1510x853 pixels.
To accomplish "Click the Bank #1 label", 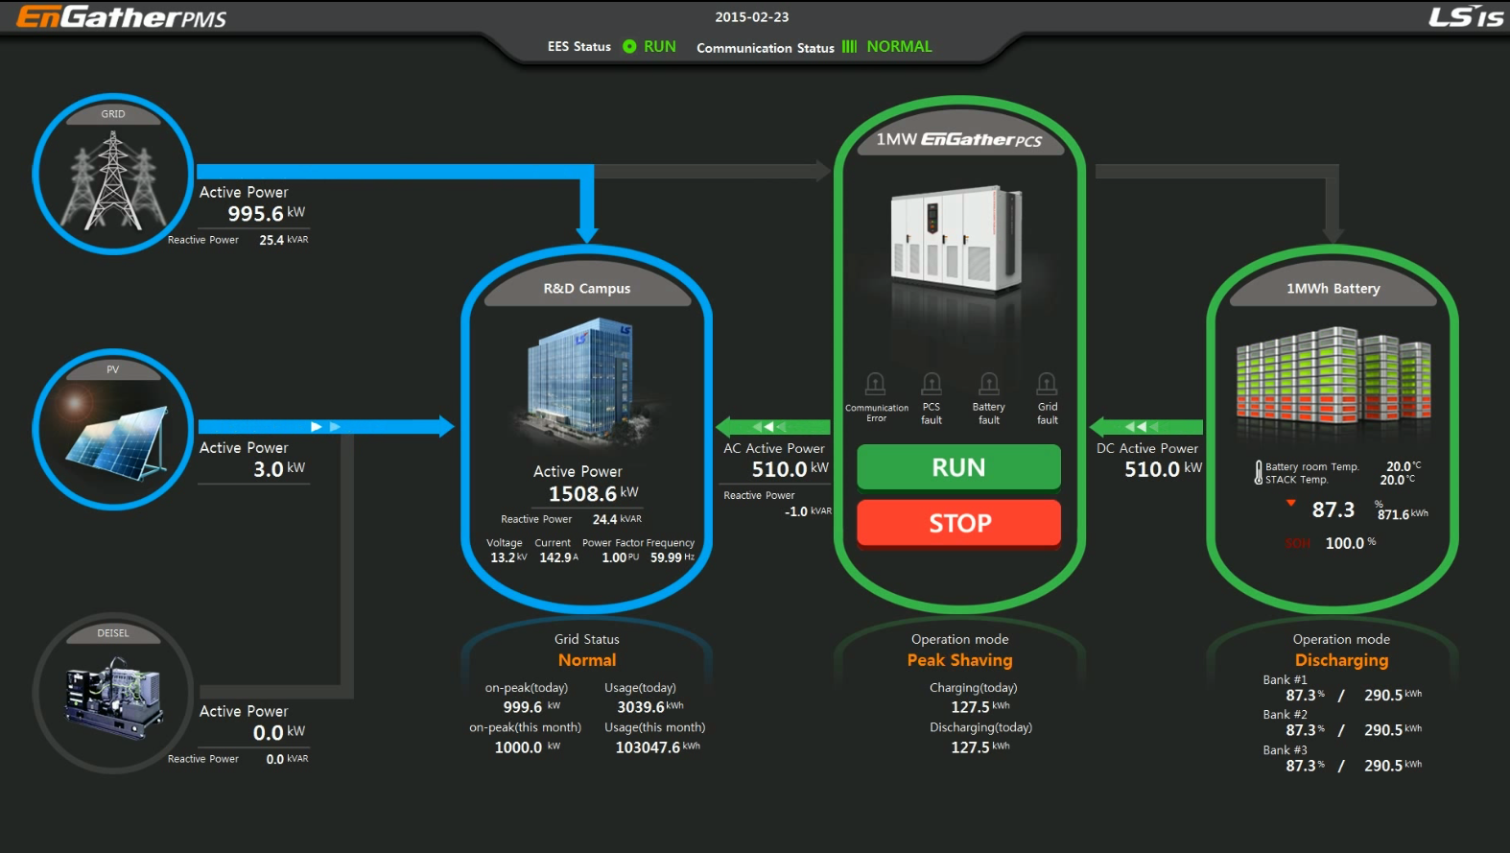I will pyautogui.click(x=1285, y=680).
